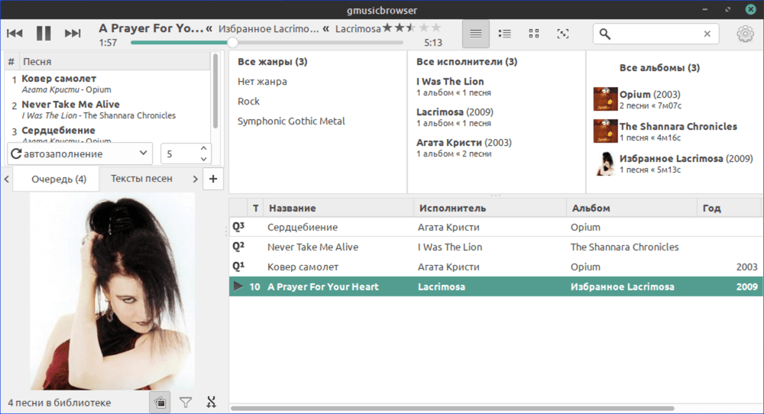Click the now-playing artist Lacrimosa in header
This screenshot has width=764, height=414.
click(x=358, y=29)
